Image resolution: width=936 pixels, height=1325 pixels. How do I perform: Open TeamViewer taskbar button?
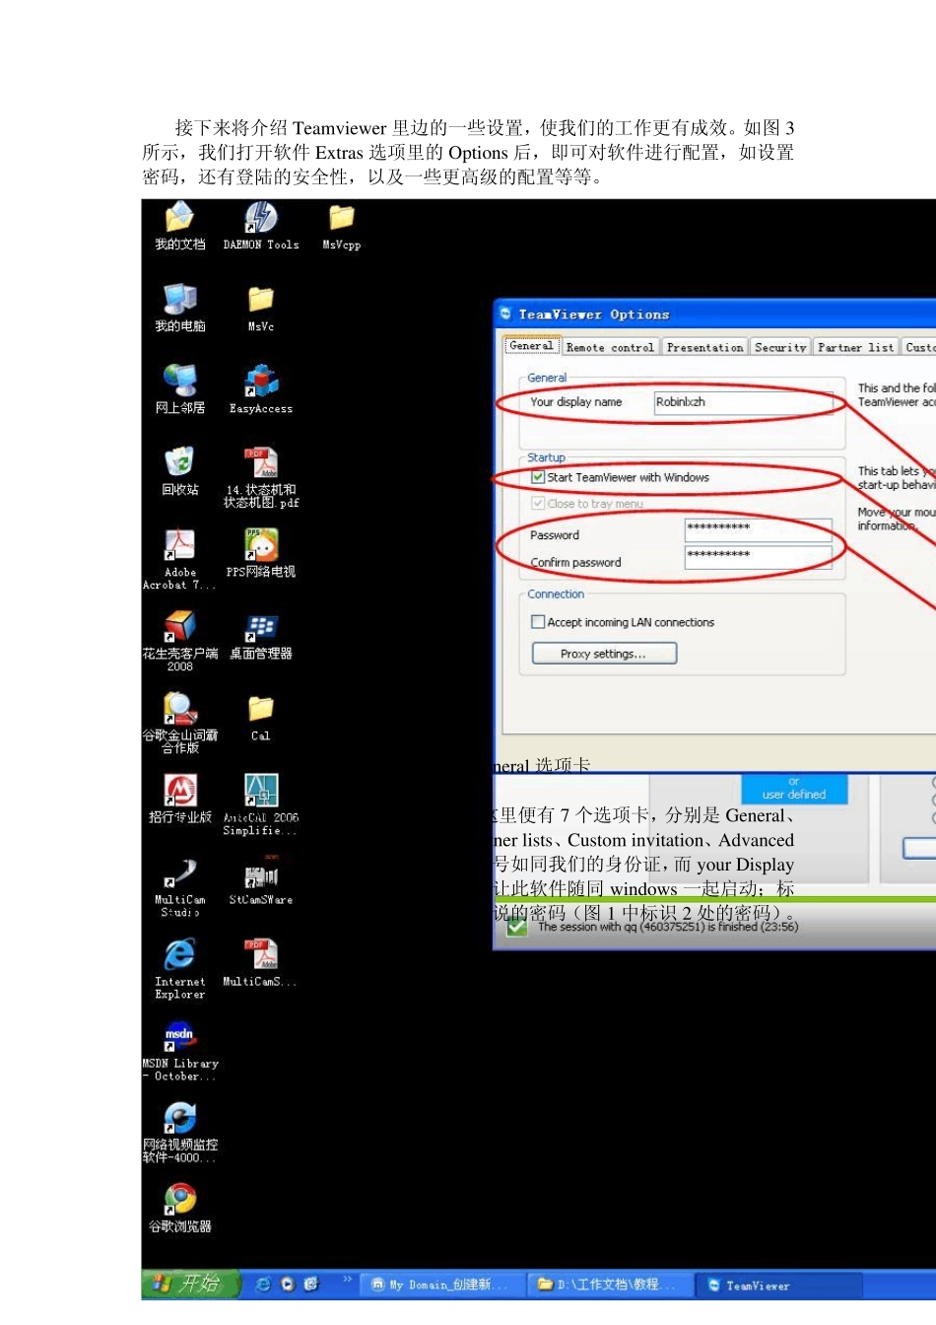(778, 1285)
